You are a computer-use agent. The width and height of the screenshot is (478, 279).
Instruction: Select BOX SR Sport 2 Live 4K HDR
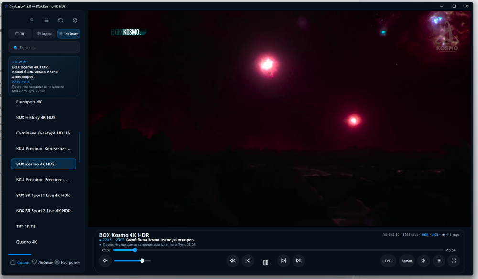43,211
